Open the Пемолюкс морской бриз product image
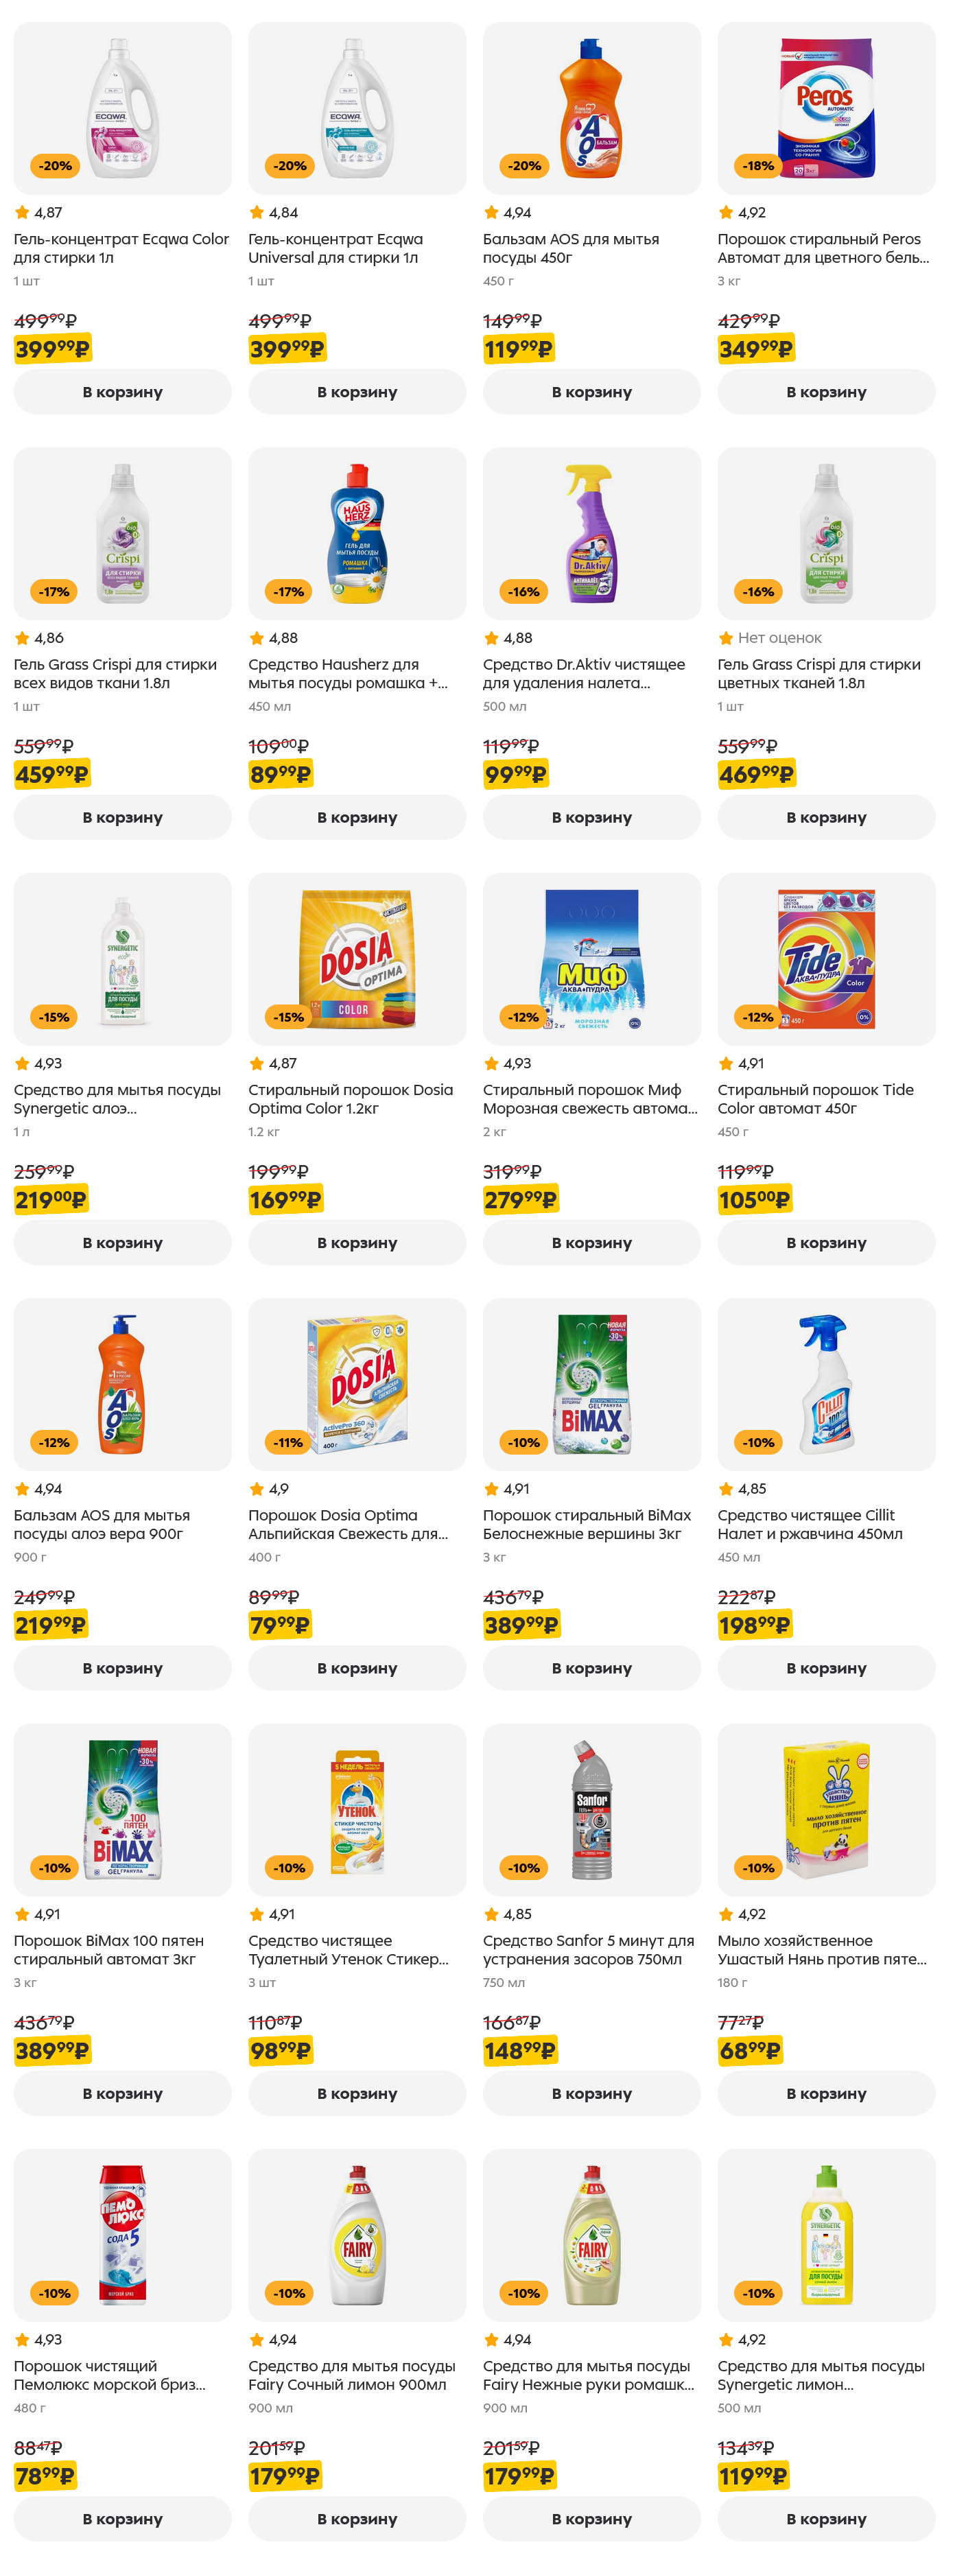 pyautogui.click(x=121, y=2235)
